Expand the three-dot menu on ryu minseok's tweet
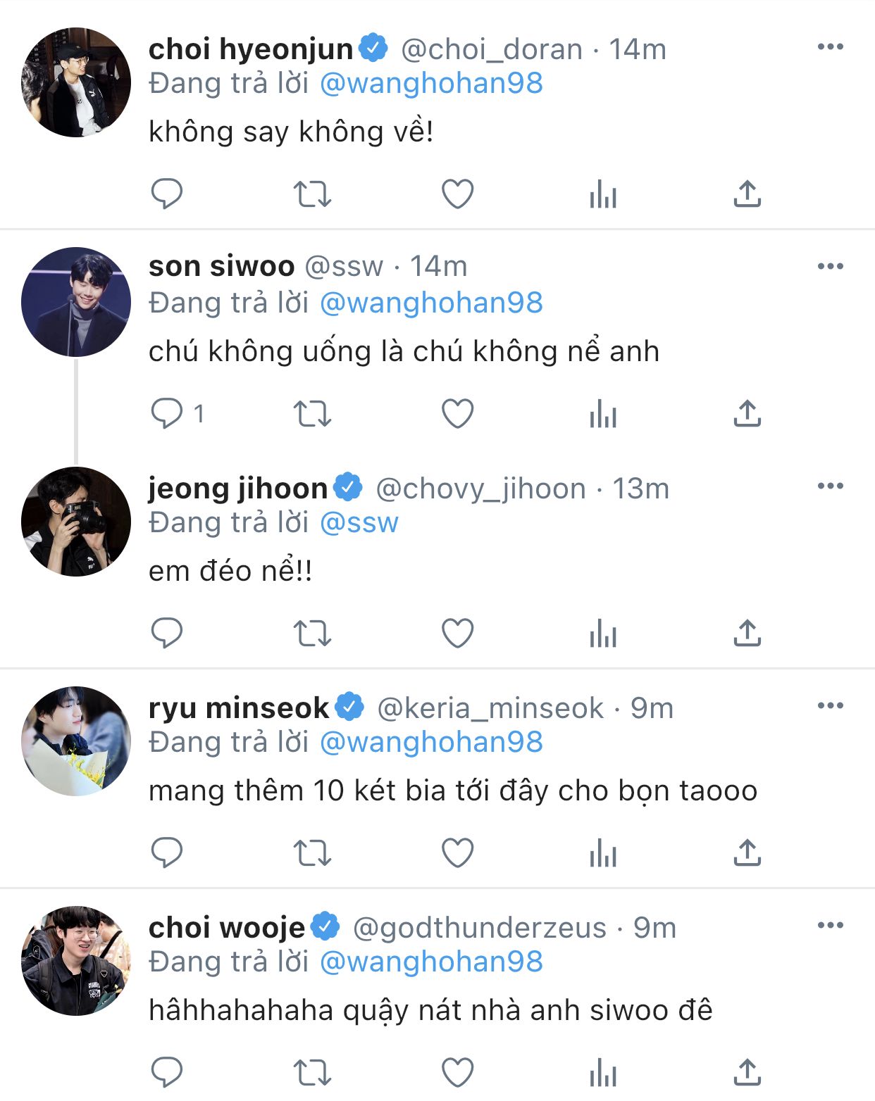Screen dimensions: 875x1101 [x=830, y=706]
